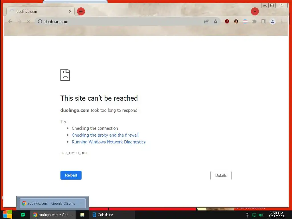
Task: Open the avatar face extension icon
Action: point(236,21)
